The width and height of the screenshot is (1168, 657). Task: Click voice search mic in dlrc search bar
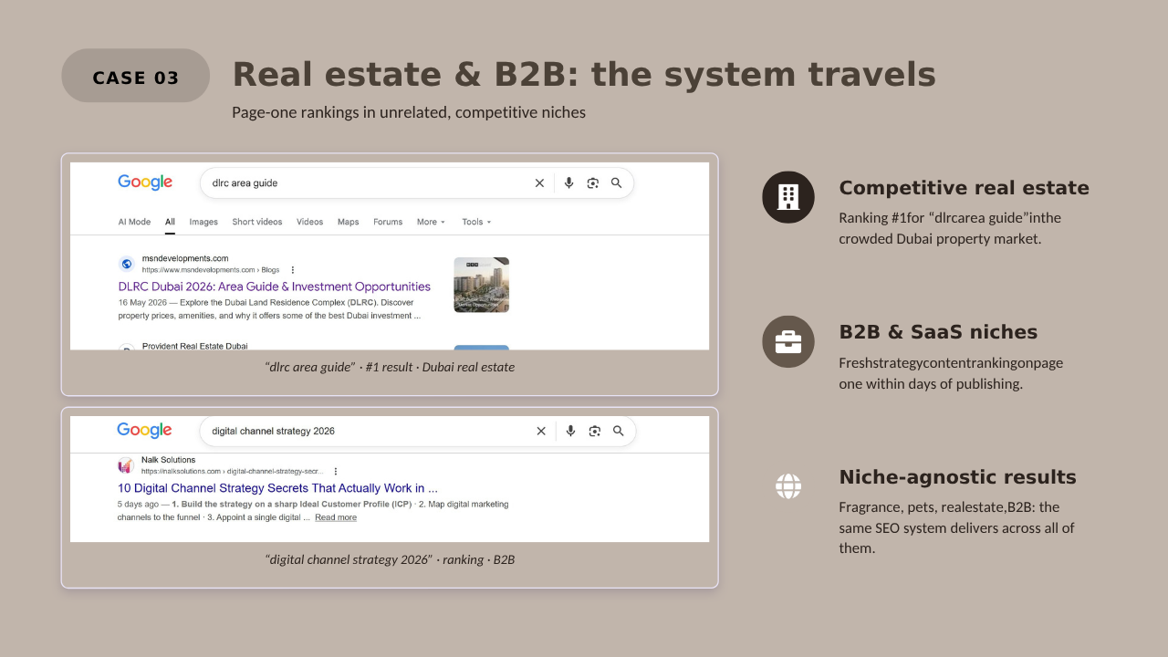568,183
